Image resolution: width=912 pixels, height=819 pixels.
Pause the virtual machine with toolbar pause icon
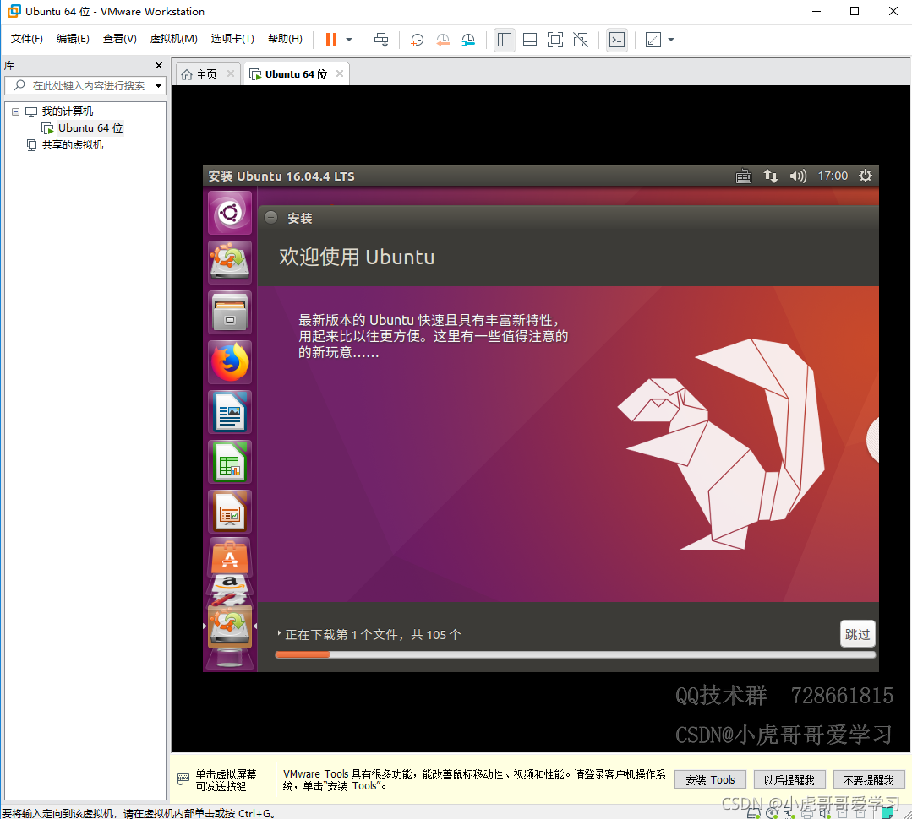pyautogui.click(x=331, y=40)
